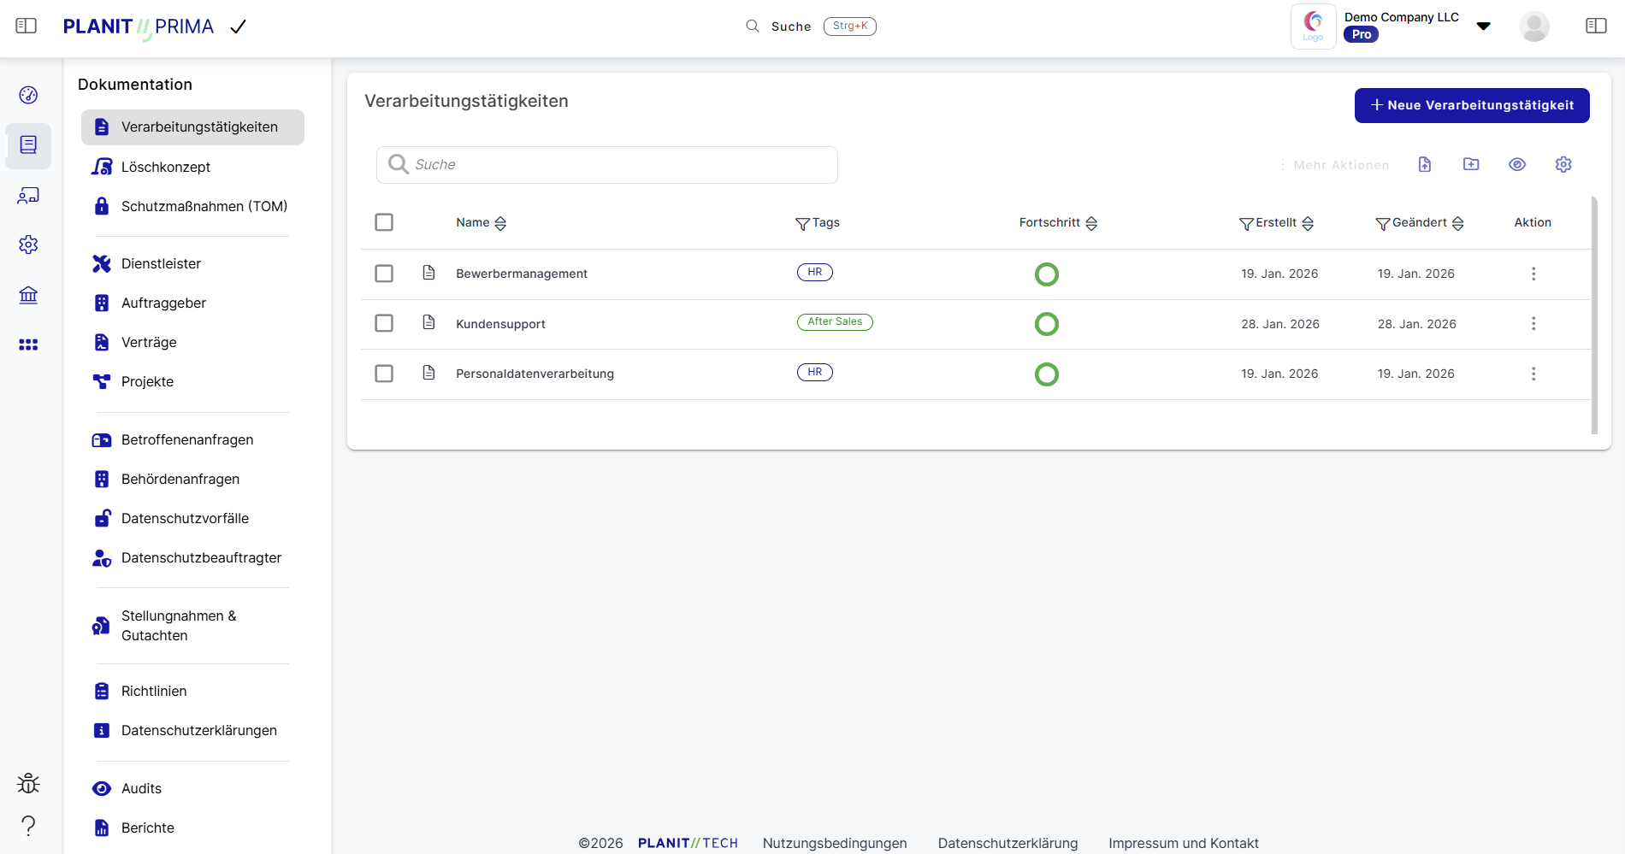Open the action menu for Personaldatenverarbeitung

point(1533,374)
